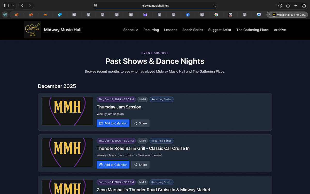The image size is (310, 194).
Task: Click the Past Shows & Dance Nights heading
Action: pos(155,61)
